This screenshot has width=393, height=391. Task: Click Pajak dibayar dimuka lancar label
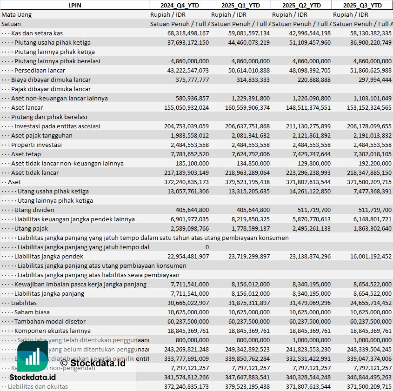[51, 89]
